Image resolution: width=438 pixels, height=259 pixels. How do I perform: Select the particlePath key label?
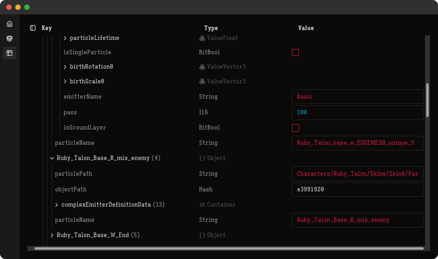point(74,173)
